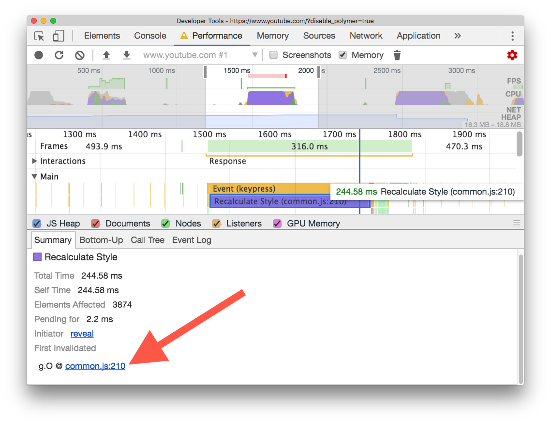Uncheck the Memory checkbox
551x424 pixels.
(x=343, y=55)
